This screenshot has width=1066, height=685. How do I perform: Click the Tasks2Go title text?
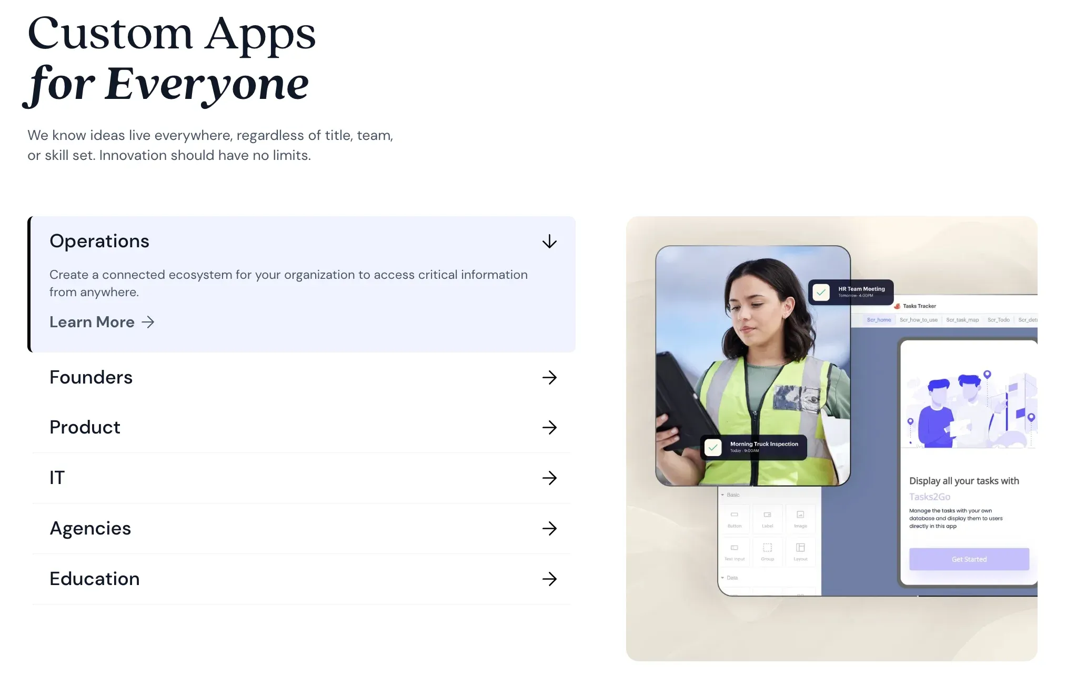(x=930, y=497)
